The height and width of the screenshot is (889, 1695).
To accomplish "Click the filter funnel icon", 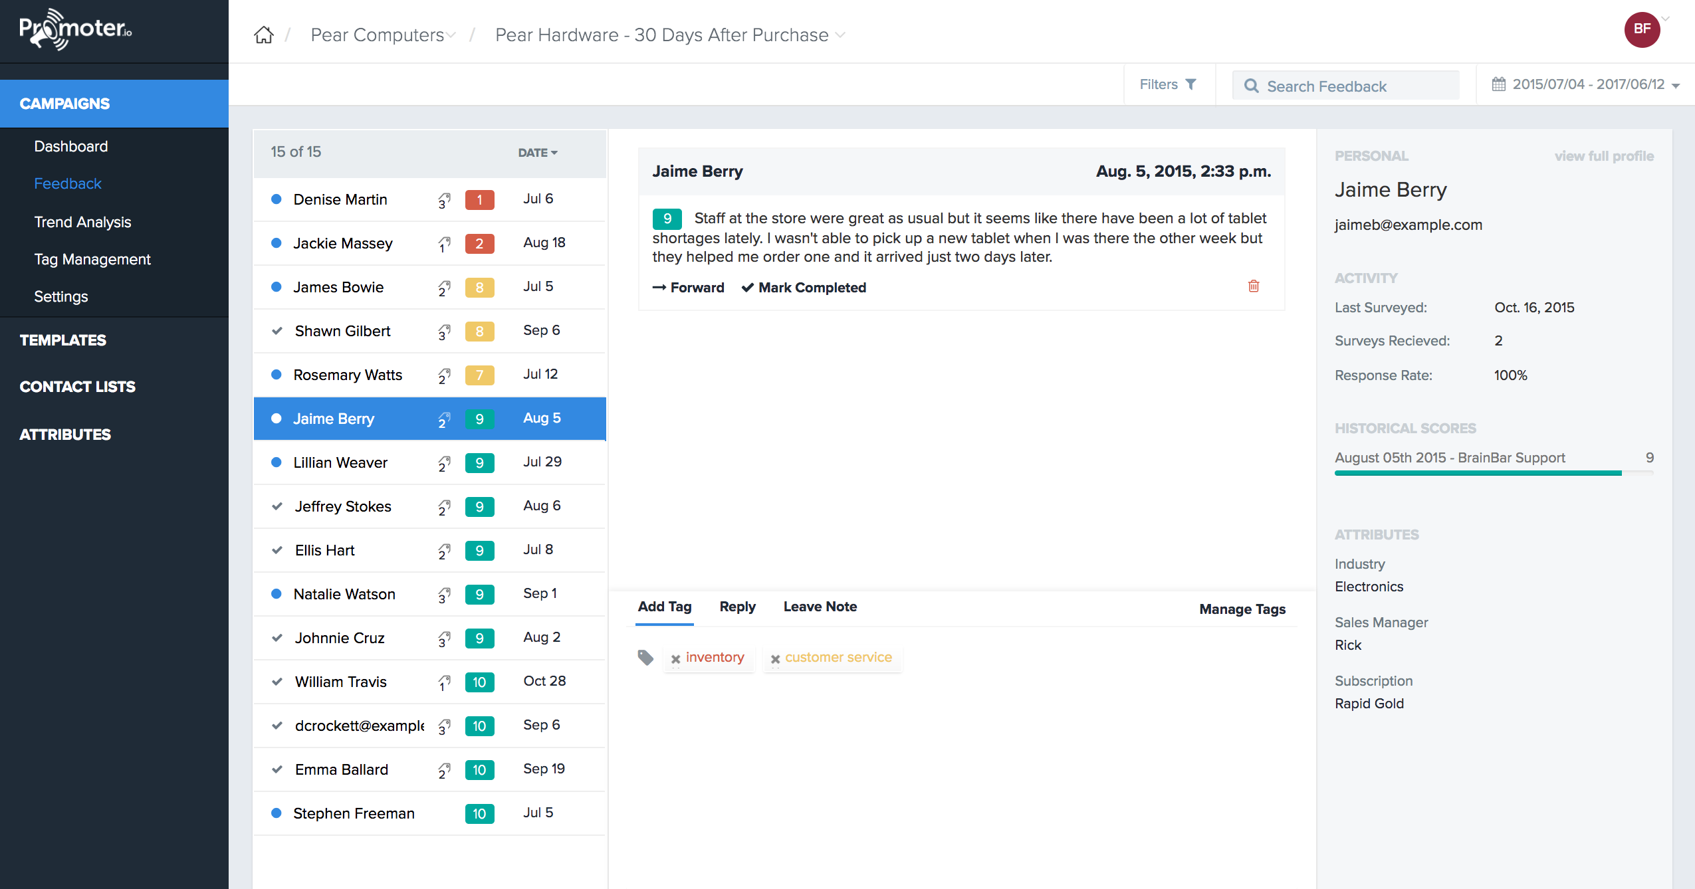I will (x=1191, y=84).
